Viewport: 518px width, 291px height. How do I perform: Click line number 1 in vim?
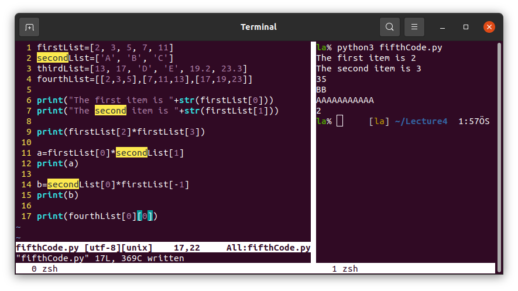tap(28, 47)
